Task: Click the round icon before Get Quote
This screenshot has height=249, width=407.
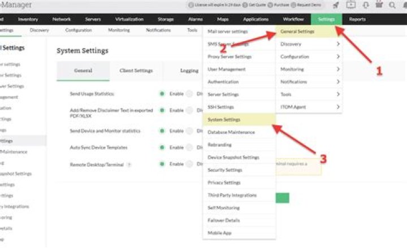Action: point(245,5)
